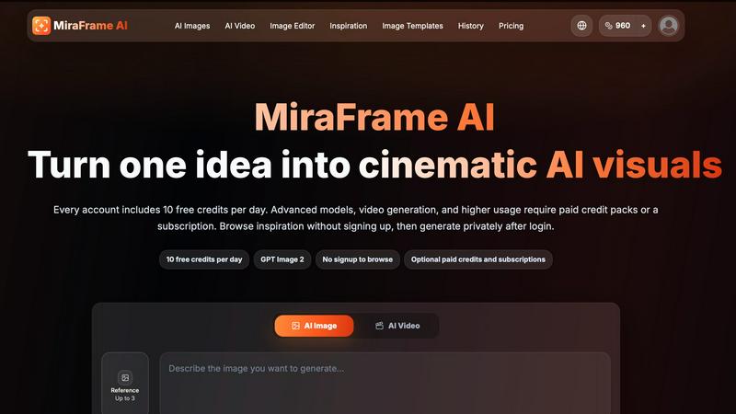Click the 'No signup to browse' badge
736x414 pixels.
(x=358, y=259)
